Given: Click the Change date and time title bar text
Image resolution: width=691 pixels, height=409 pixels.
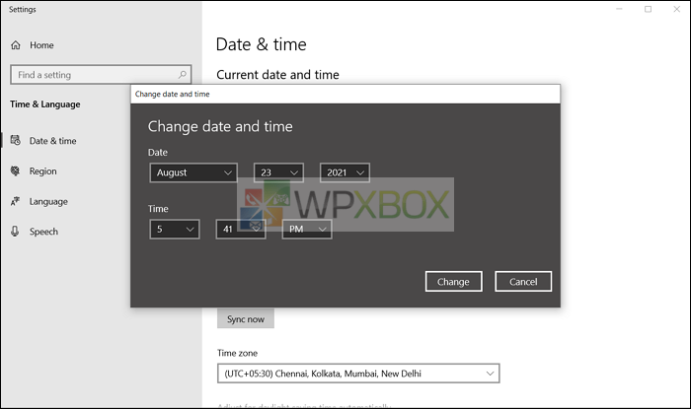Looking at the screenshot, I should point(173,94).
